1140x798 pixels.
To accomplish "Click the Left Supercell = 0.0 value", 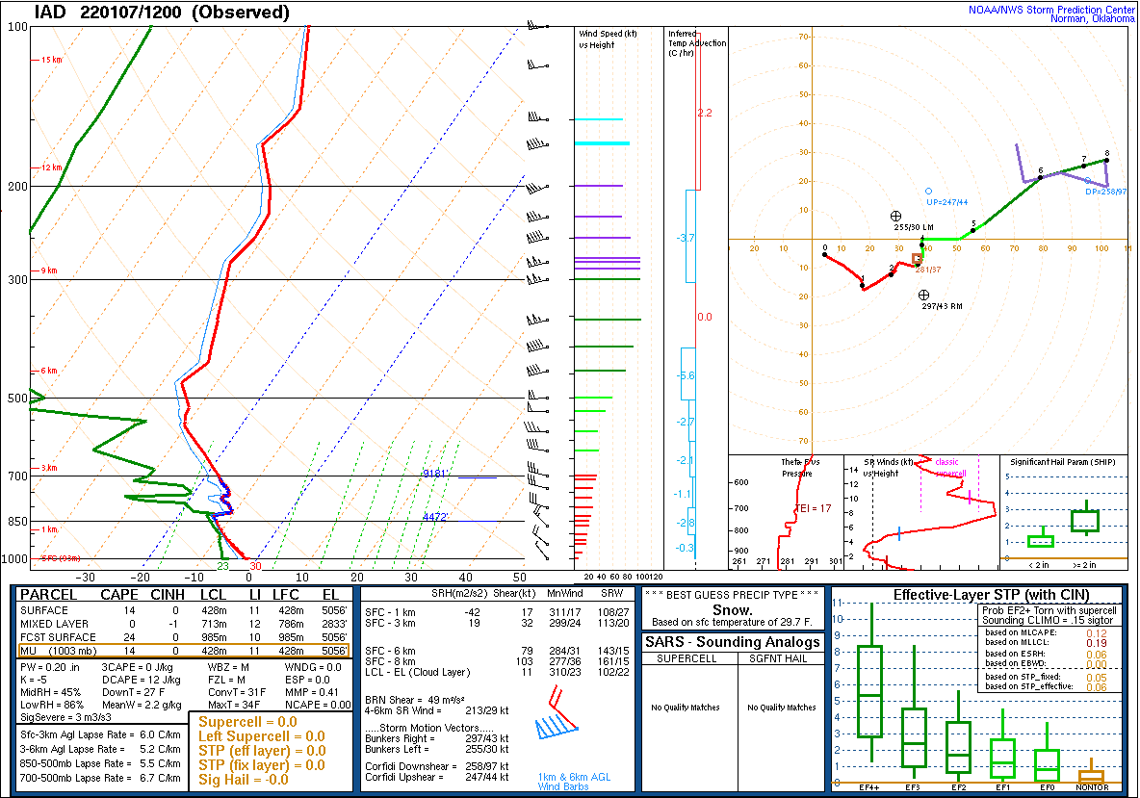I will tap(262, 736).
